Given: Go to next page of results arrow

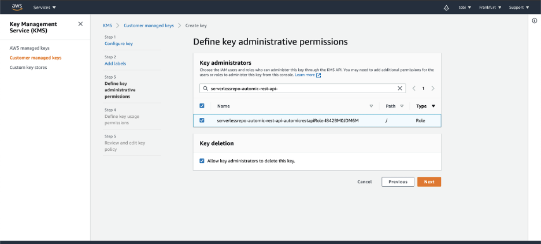Looking at the screenshot, I should tap(433, 88).
